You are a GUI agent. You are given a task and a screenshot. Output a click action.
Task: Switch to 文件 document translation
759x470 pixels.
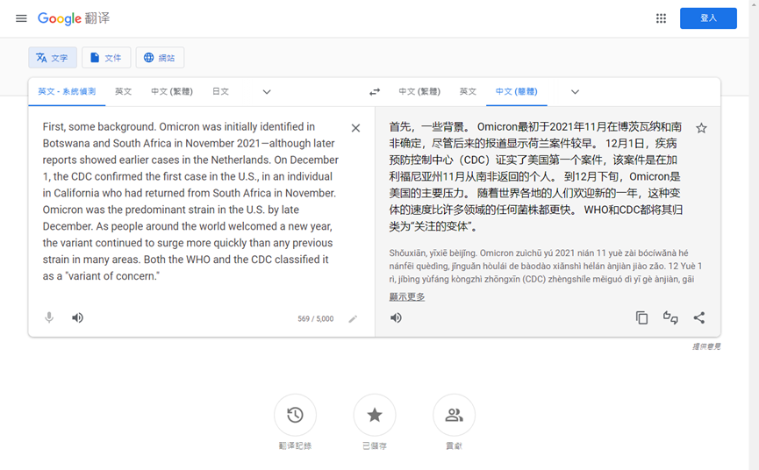click(106, 58)
